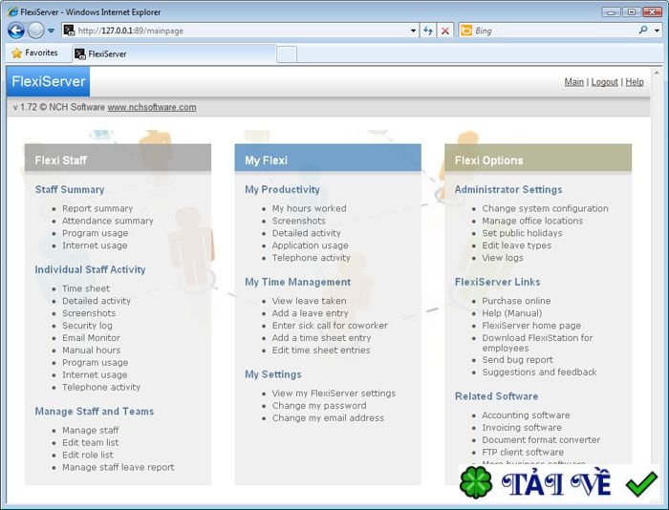Image resolution: width=669 pixels, height=510 pixels.
Task: Click Change my email address
Action: [328, 418]
